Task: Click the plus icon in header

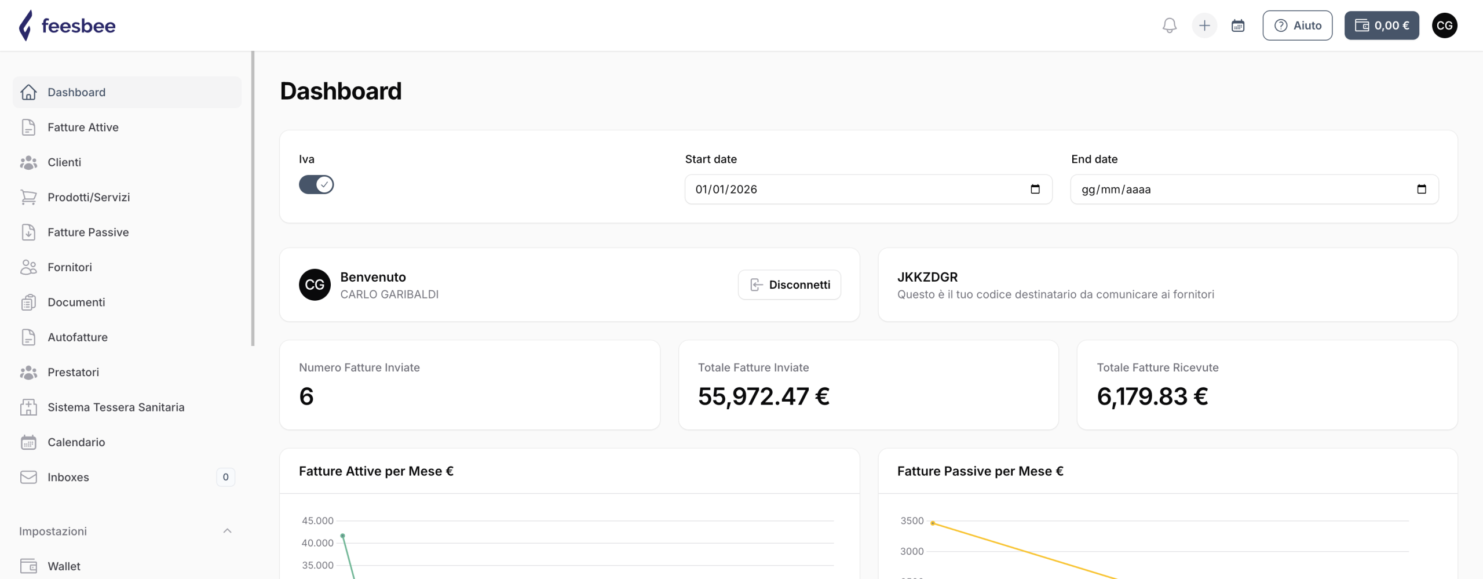Action: [1204, 26]
